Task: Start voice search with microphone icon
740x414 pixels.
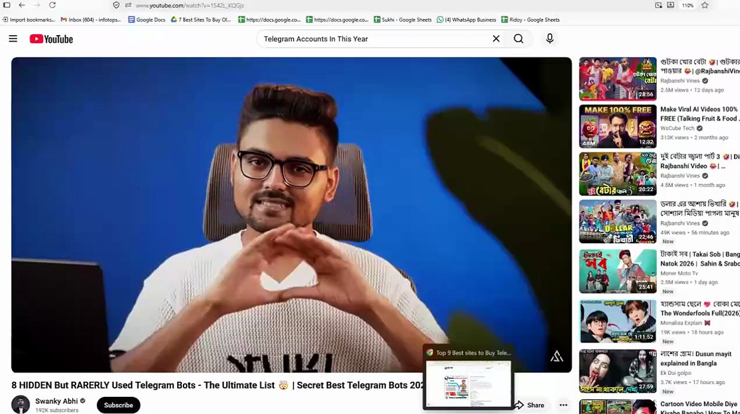Action: (550, 39)
